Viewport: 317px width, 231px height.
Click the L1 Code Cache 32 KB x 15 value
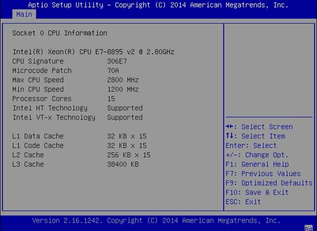coord(127,146)
